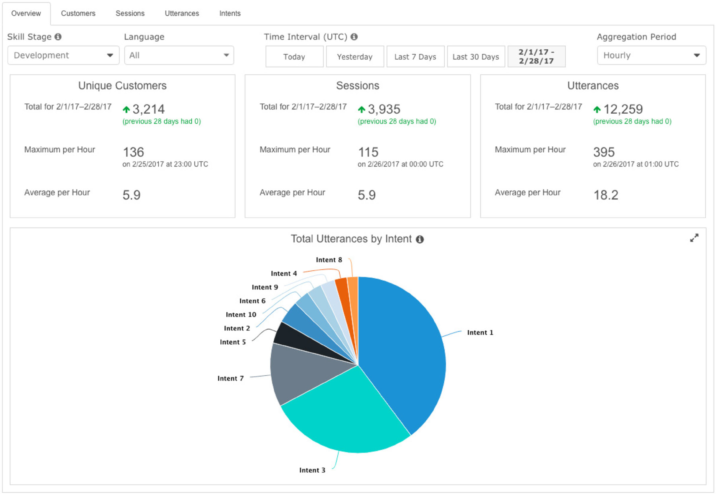Set interval to Last 30 Days

coord(476,57)
